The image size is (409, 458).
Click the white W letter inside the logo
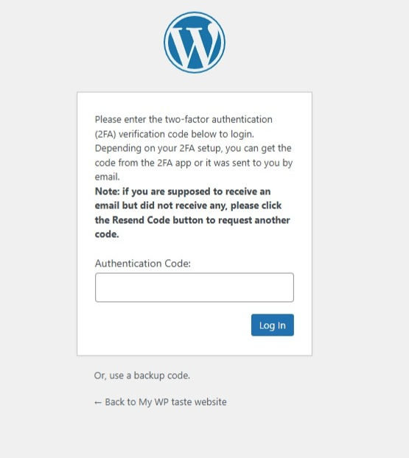click(x=194, y=44)
